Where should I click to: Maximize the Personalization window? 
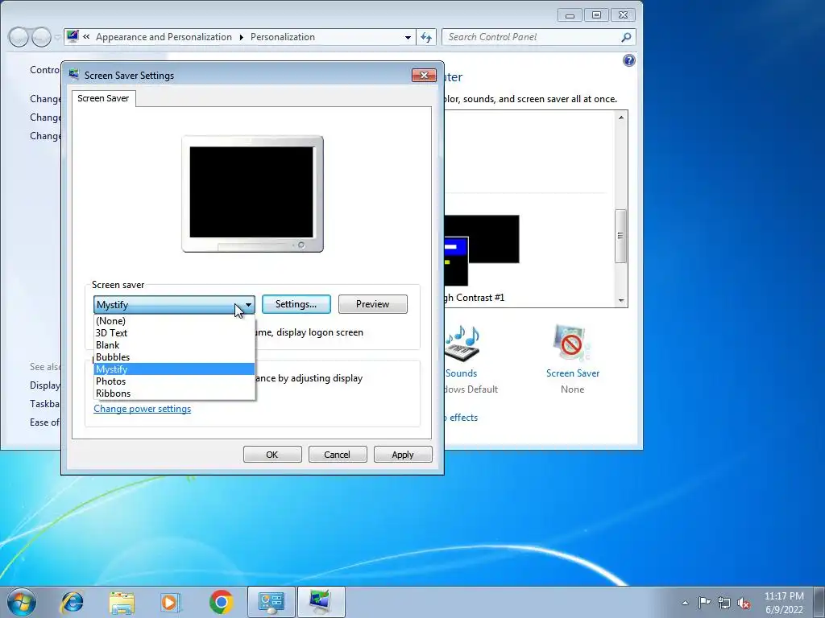(596, 15)
